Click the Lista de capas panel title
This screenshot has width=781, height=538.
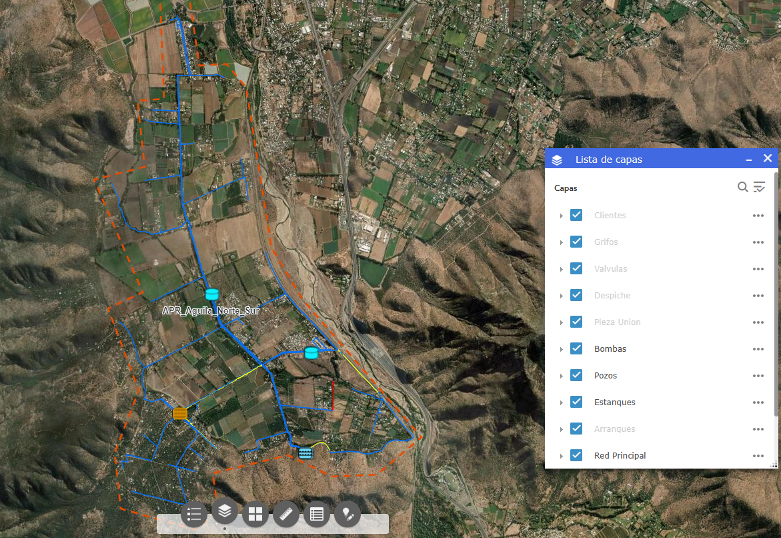click(x=609, y=160)
